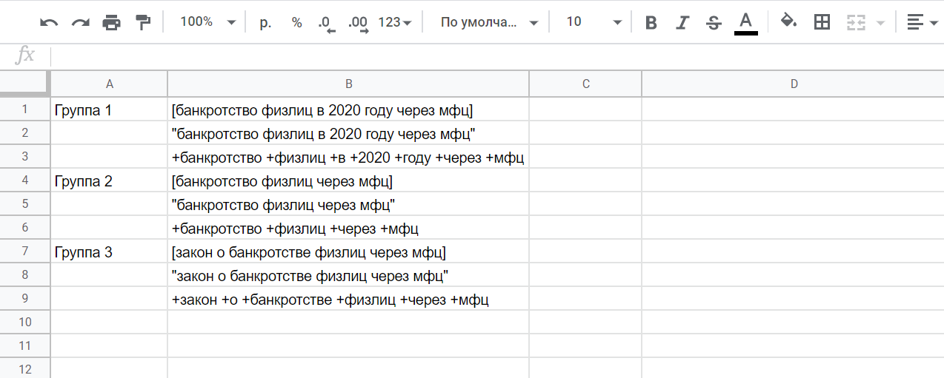Decrease decimal places button
944x378 pixels.
(326, 23)
